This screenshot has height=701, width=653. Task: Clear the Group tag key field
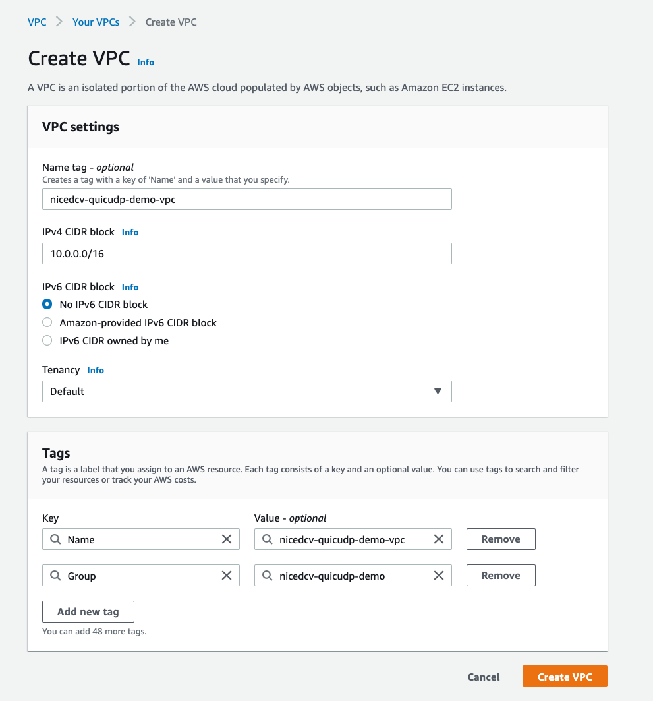[x=227, y=576]
